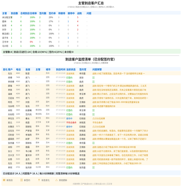Image resolution: width=182 pixels, height=192 pixels.
Task: Click arrival time 07-19 13:57
Action: (61, 122)
